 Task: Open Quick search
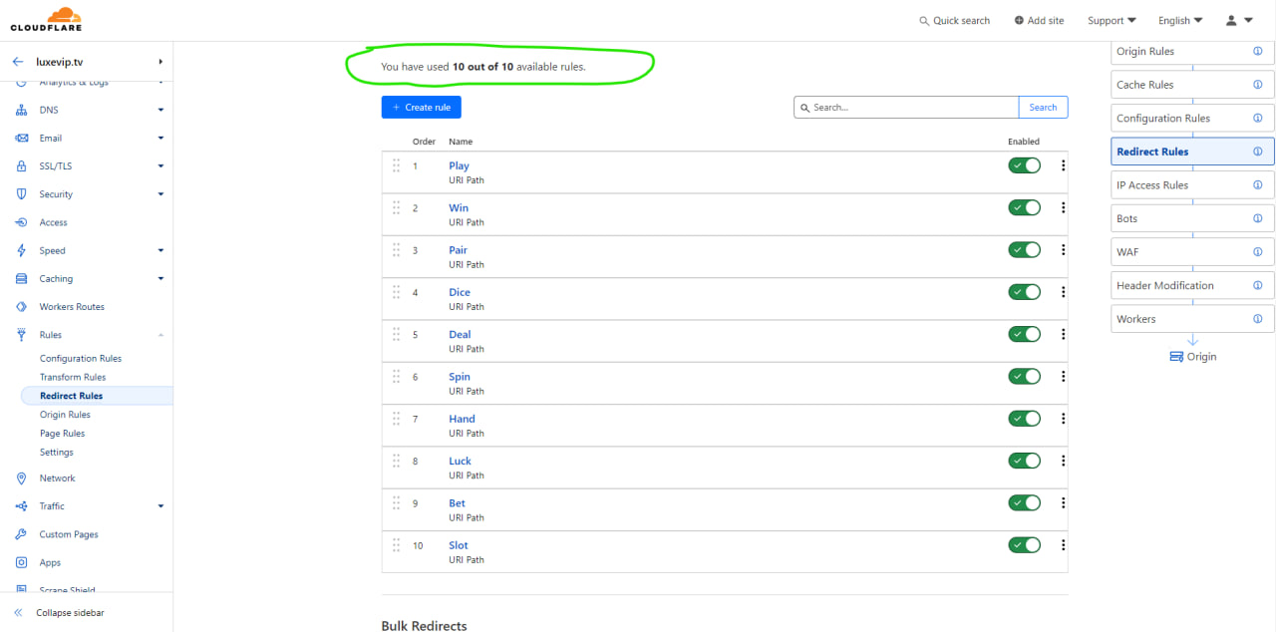pyautogui.click(x=954, y=21)
